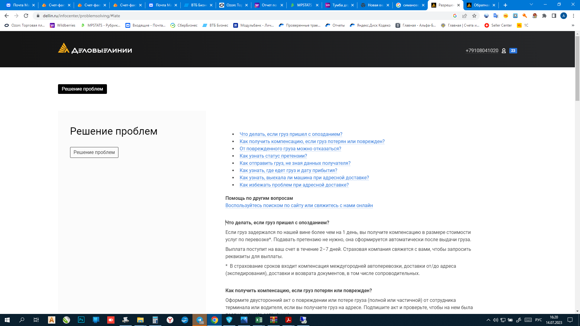Click the Деловые Линии logo
580x326 pixels.
[95, 49]
